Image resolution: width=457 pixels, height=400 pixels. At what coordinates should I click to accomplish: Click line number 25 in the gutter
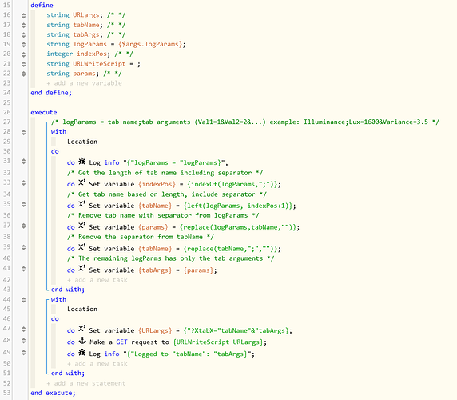tap(7, 102)
